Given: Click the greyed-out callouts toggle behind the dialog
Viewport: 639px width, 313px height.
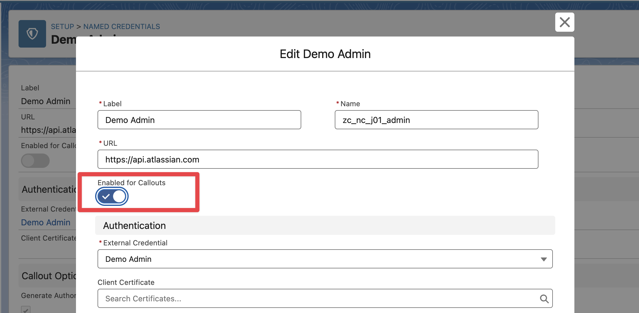Looking at the screenshot, I should [x=35, y=161].
